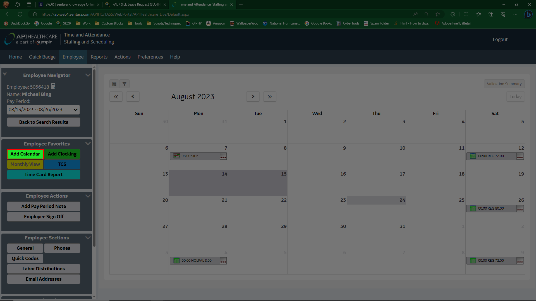This screenshot has width=536, height=301.
Task: Open the Actions menu
Action: [x=122, y=57]
